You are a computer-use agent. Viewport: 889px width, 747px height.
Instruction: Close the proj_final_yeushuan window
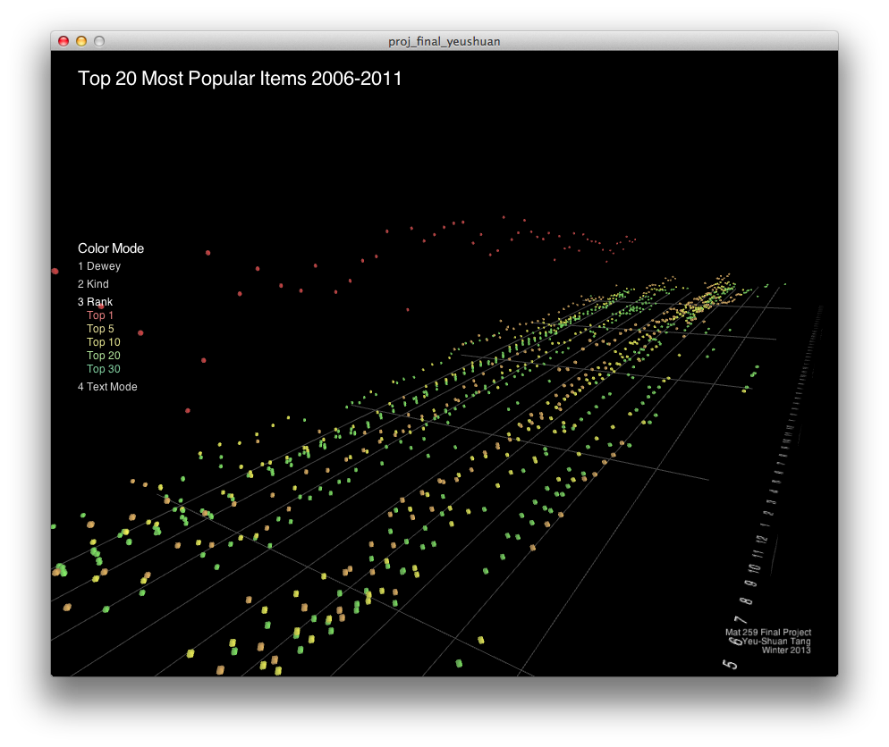click(63, 41)
